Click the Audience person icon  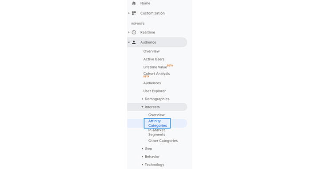[x=134, y=42]
